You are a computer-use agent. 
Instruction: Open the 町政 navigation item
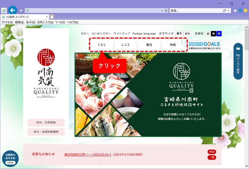tap(173, 45)
